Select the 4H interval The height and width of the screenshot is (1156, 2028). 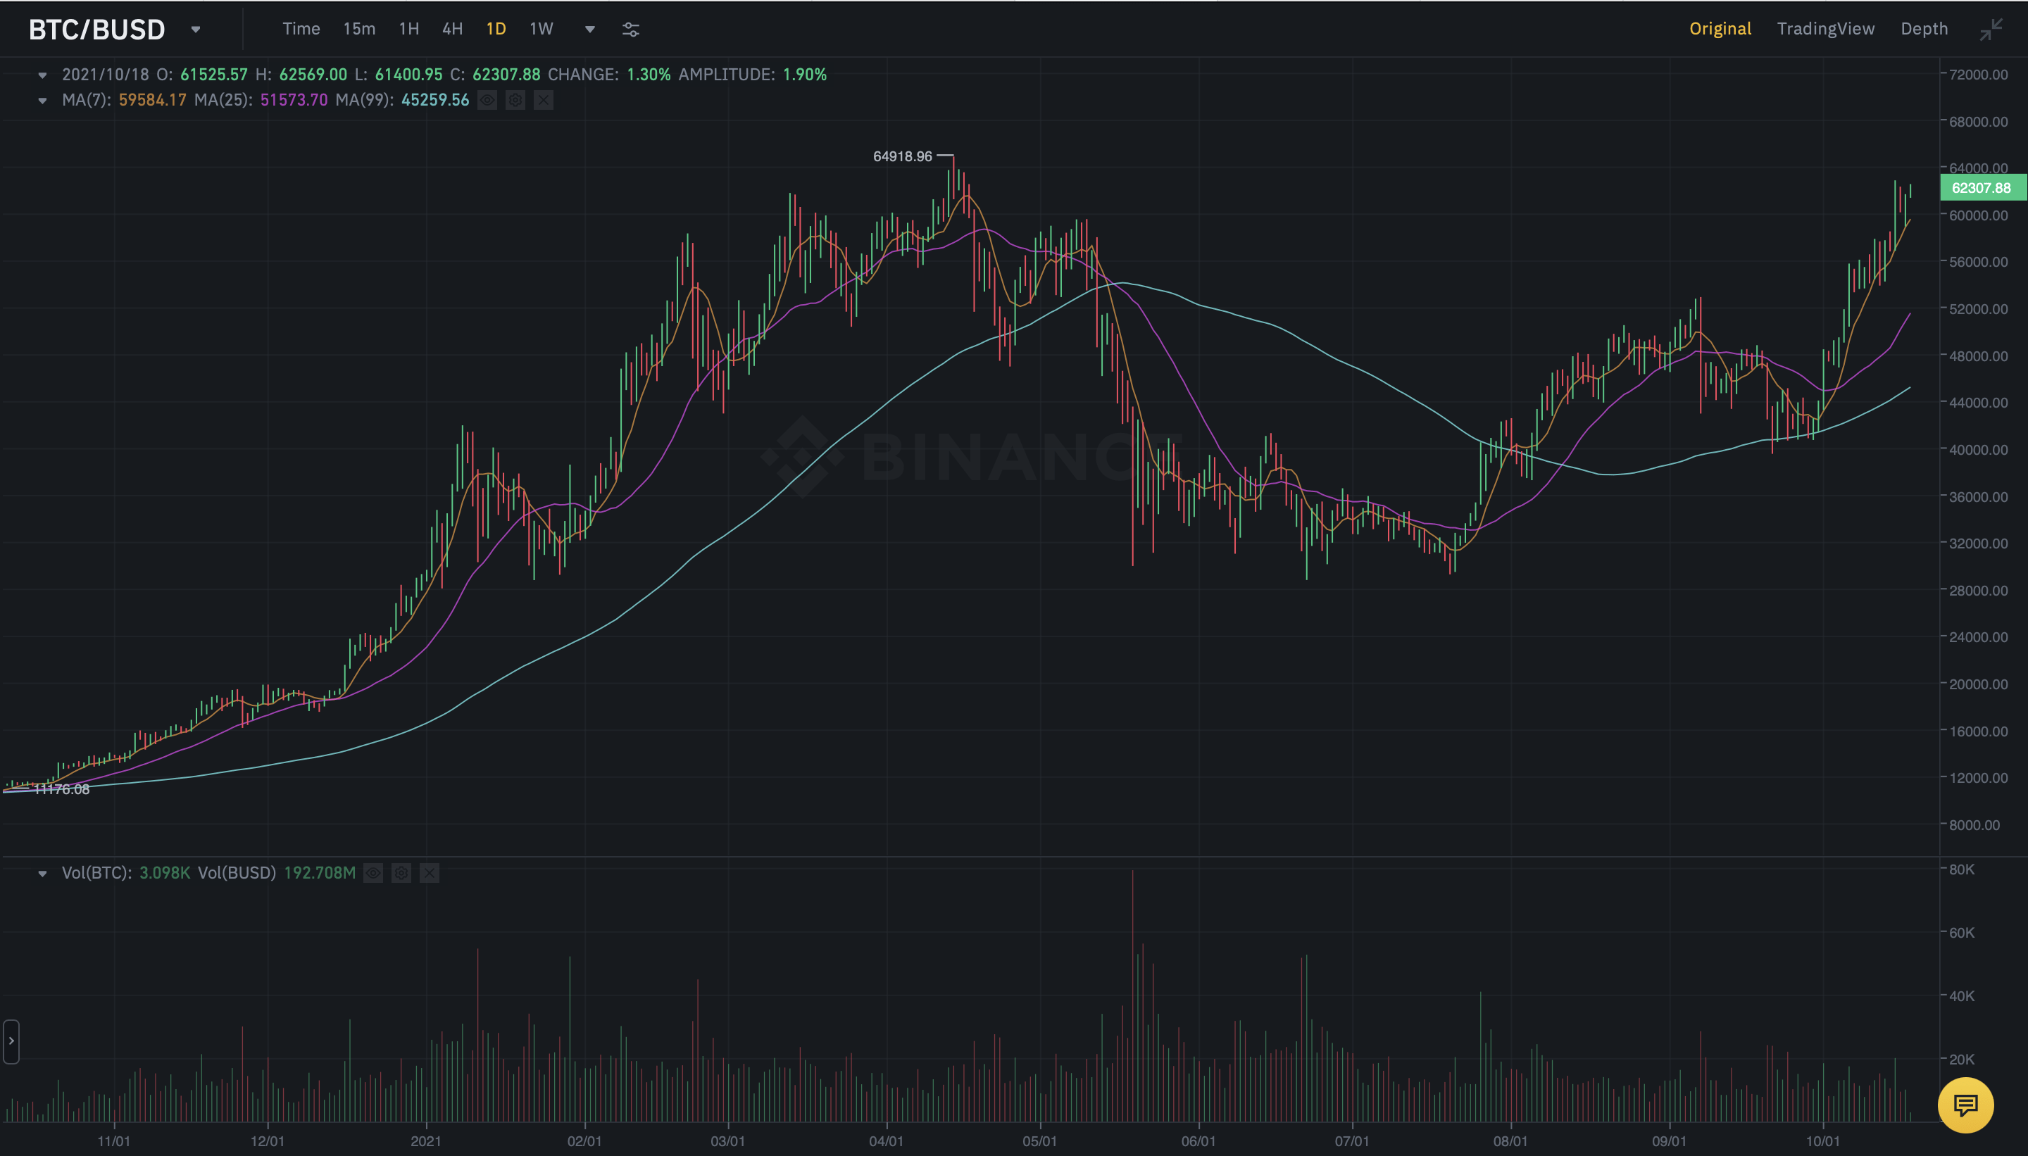click(x=452, y=29)
